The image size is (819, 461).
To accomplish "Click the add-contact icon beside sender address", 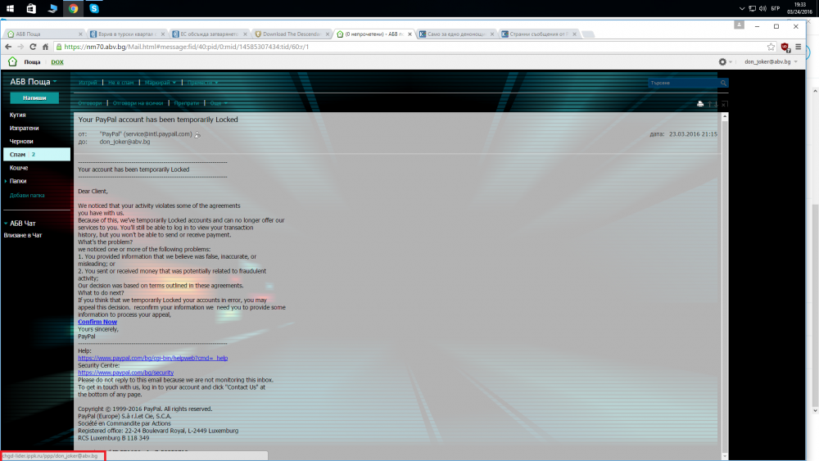I will point(197,135).
